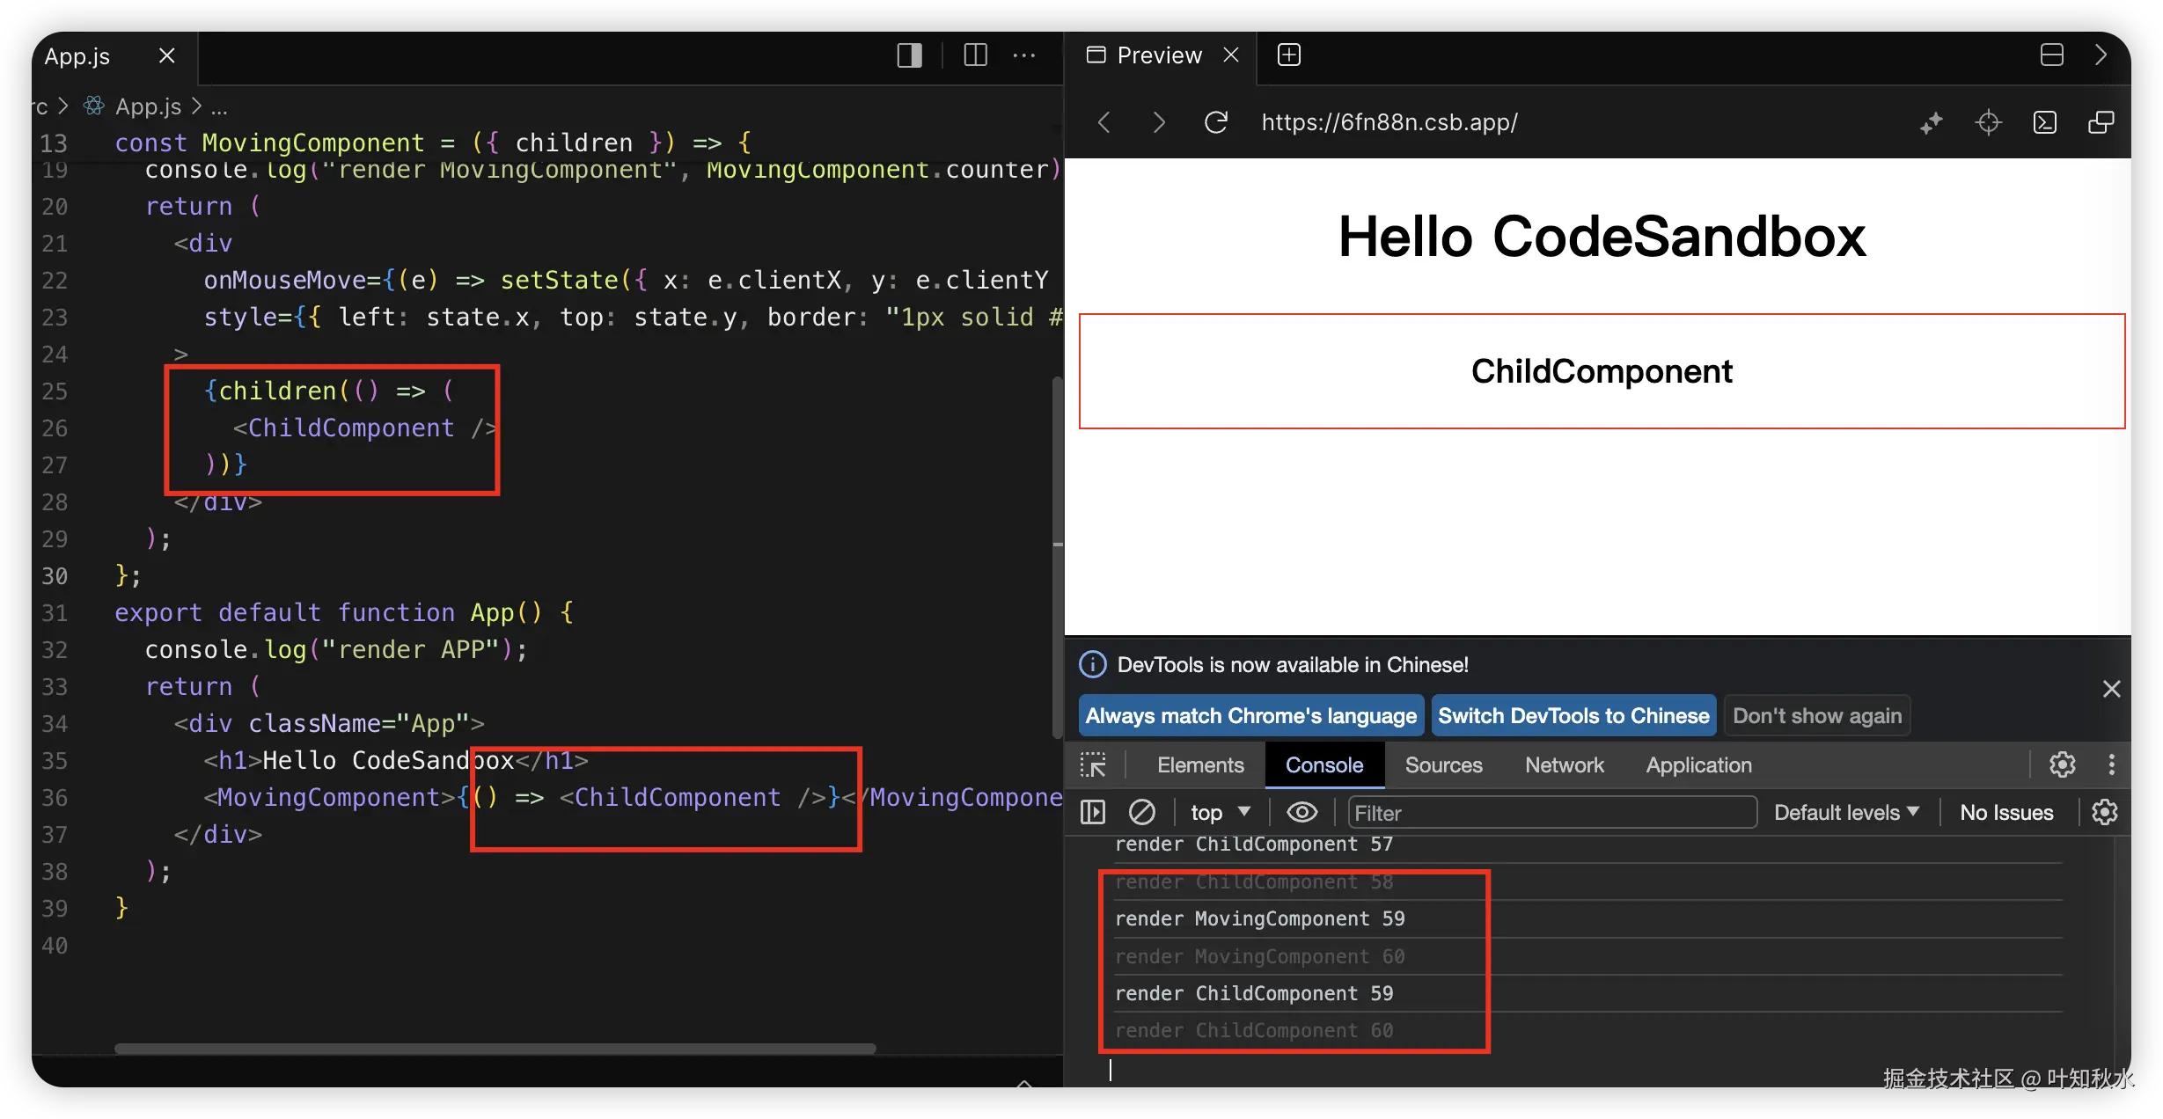2163x1119 pixels.
Task: Reload the preview page
Action: (1215, 122)
